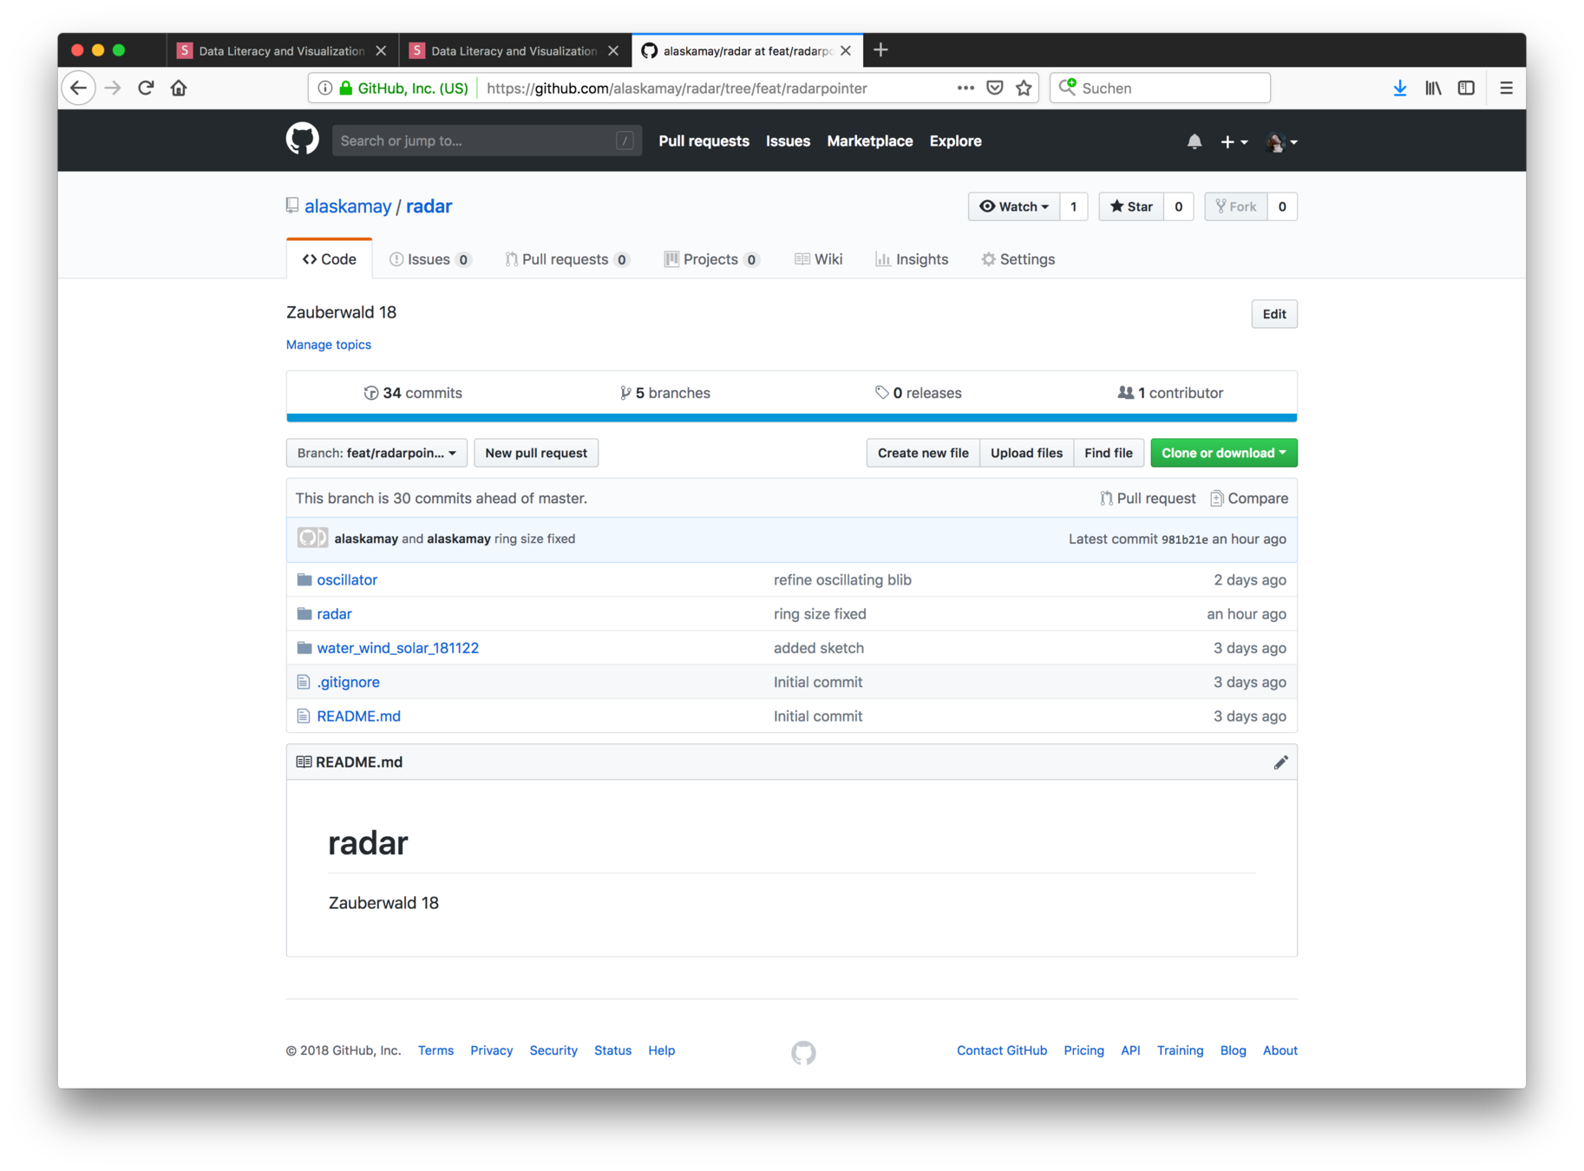Click Upload files button
This screenshot has width=1584, height=1171.
click(1026, 453)
